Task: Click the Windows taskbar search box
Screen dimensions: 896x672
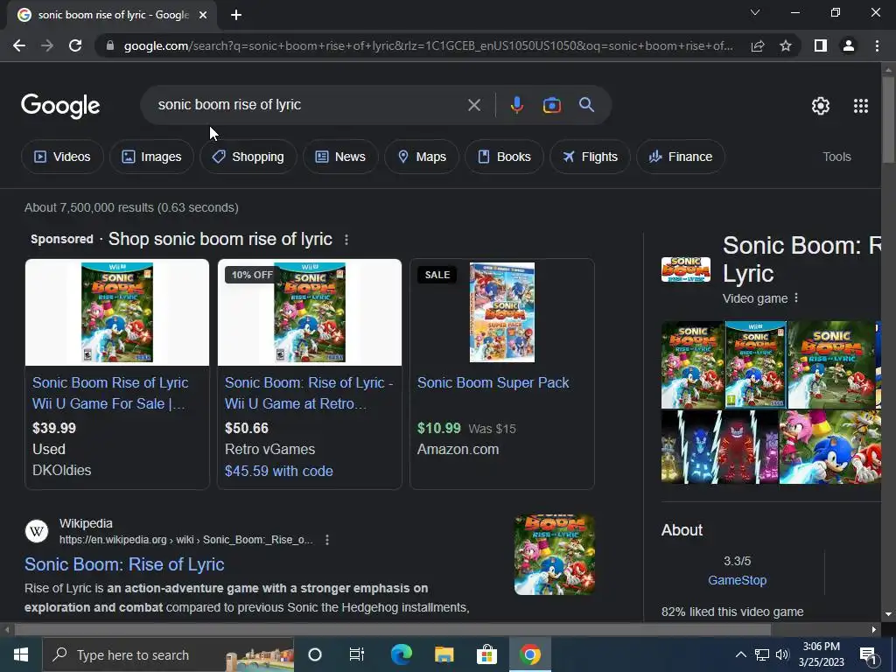Action: (168, 654)
